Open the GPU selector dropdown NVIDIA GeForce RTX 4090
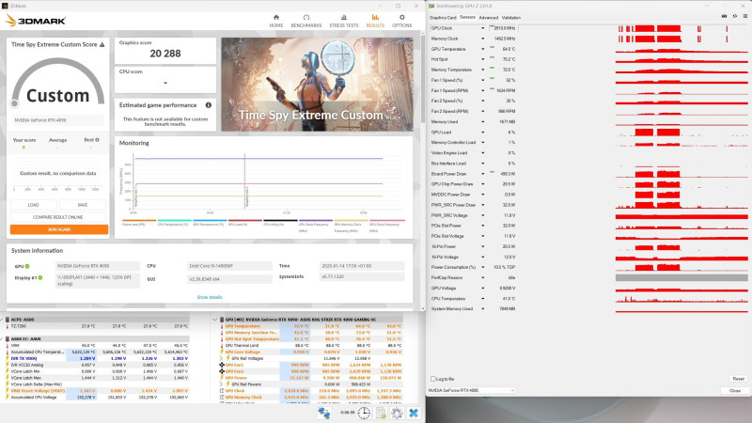752x423 pixels. [471, 390]
